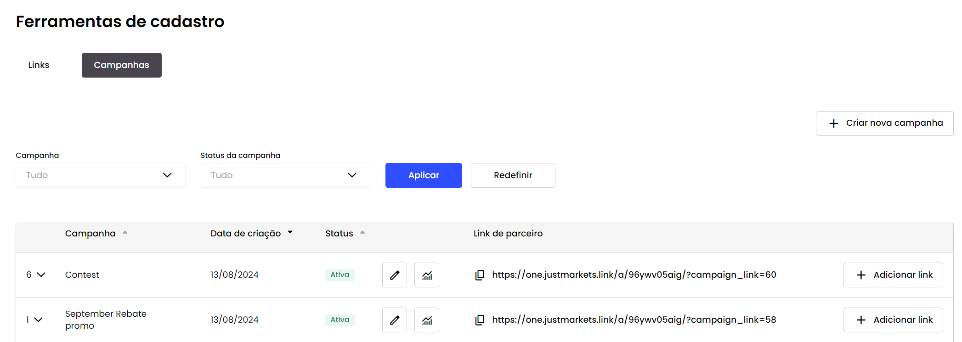Click Ativa badge for September Rebate promo
Viewport: 962px width, 342px height.
coord(340,320)
